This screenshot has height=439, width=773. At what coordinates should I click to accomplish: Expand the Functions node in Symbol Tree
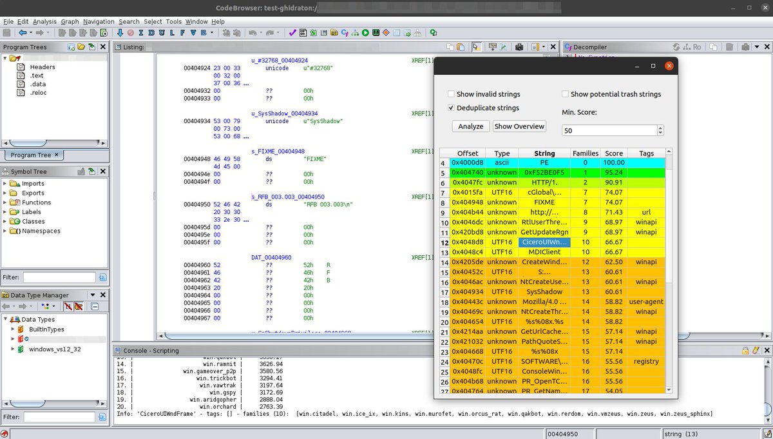6,202
